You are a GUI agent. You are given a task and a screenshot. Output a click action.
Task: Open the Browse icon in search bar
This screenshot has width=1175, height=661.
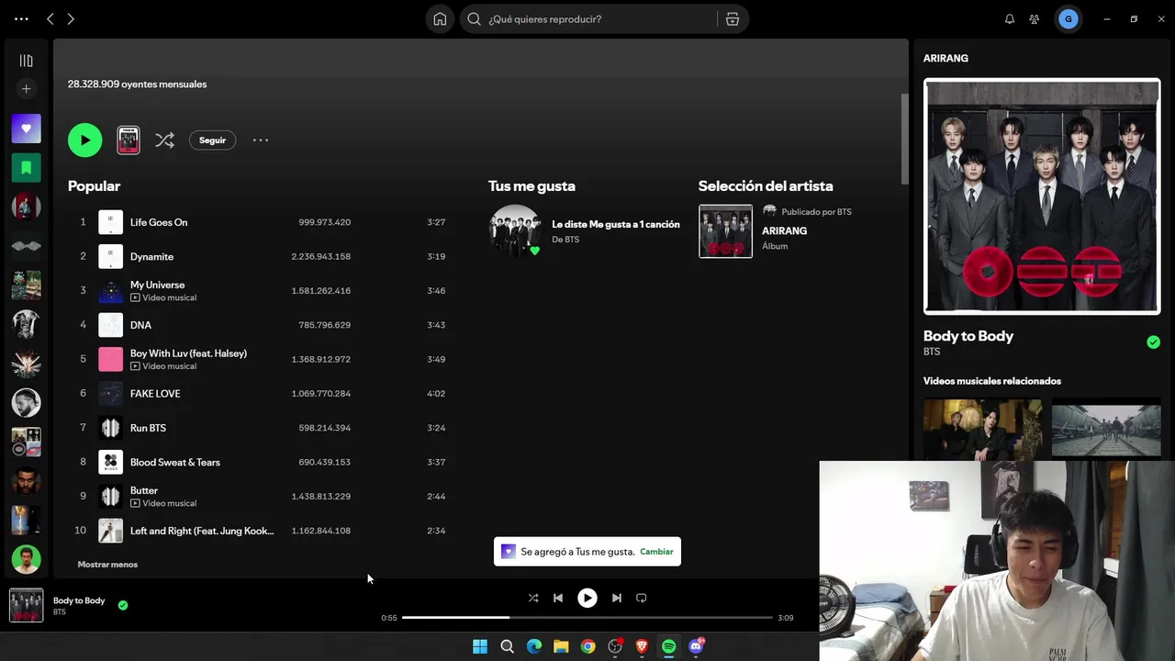(733, 18)
